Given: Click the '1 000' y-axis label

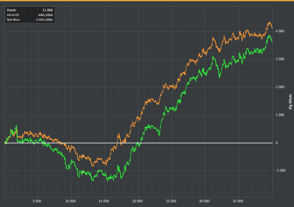Looking at the screenshot, I should (x=280, y=115).
